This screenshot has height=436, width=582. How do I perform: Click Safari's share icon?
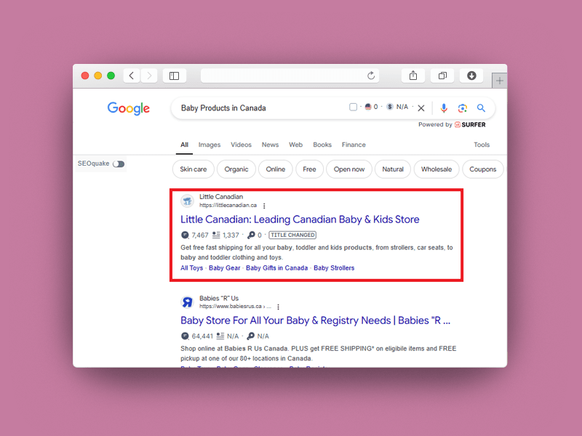click(x=413, y=76)
